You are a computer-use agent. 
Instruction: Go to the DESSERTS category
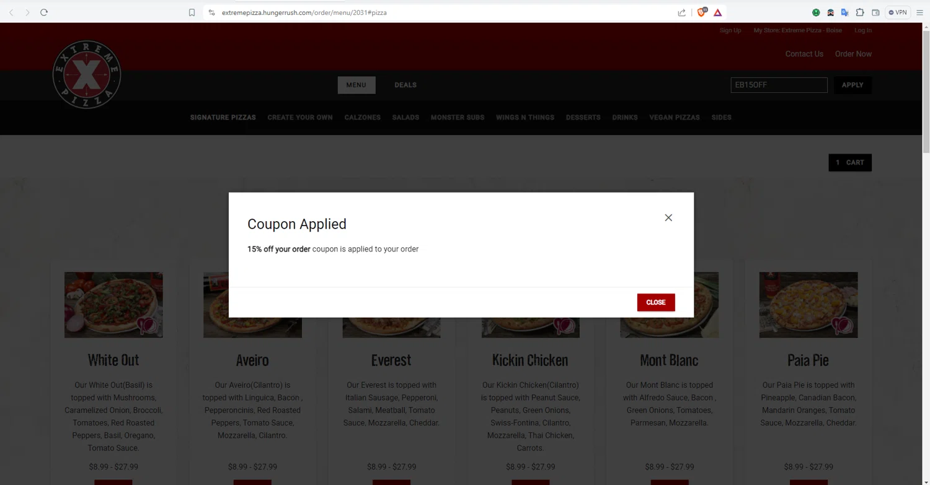tap(583, 117)
